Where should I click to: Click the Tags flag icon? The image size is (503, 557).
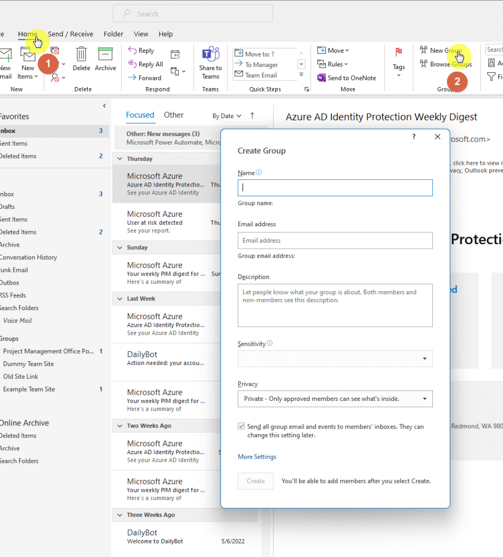click(399, 52)
